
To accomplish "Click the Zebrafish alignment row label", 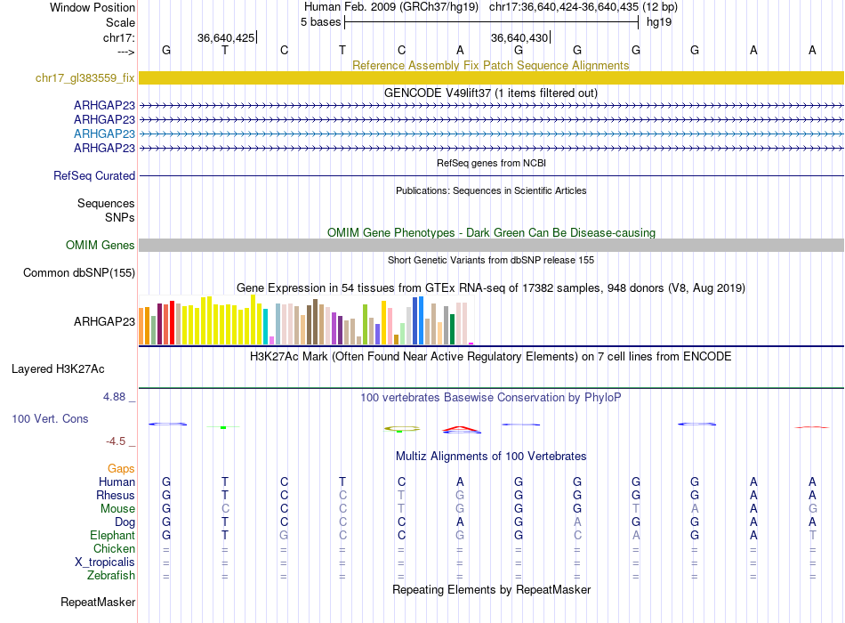I will tap(111, 576).
